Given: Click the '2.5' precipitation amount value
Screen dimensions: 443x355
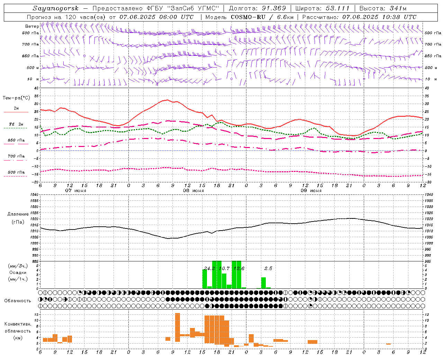Looking at the screenshot, I should (x=268, y=268).
